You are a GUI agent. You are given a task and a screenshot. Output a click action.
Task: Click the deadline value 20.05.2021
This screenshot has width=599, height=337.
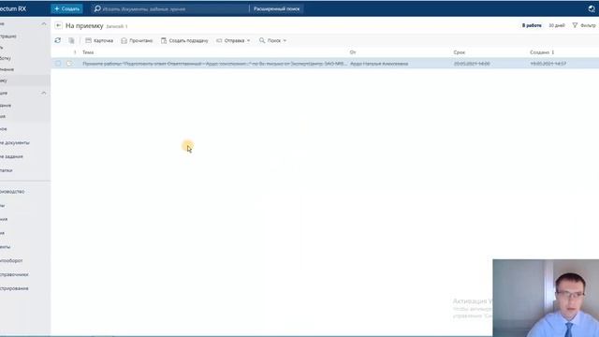point(472,64)
